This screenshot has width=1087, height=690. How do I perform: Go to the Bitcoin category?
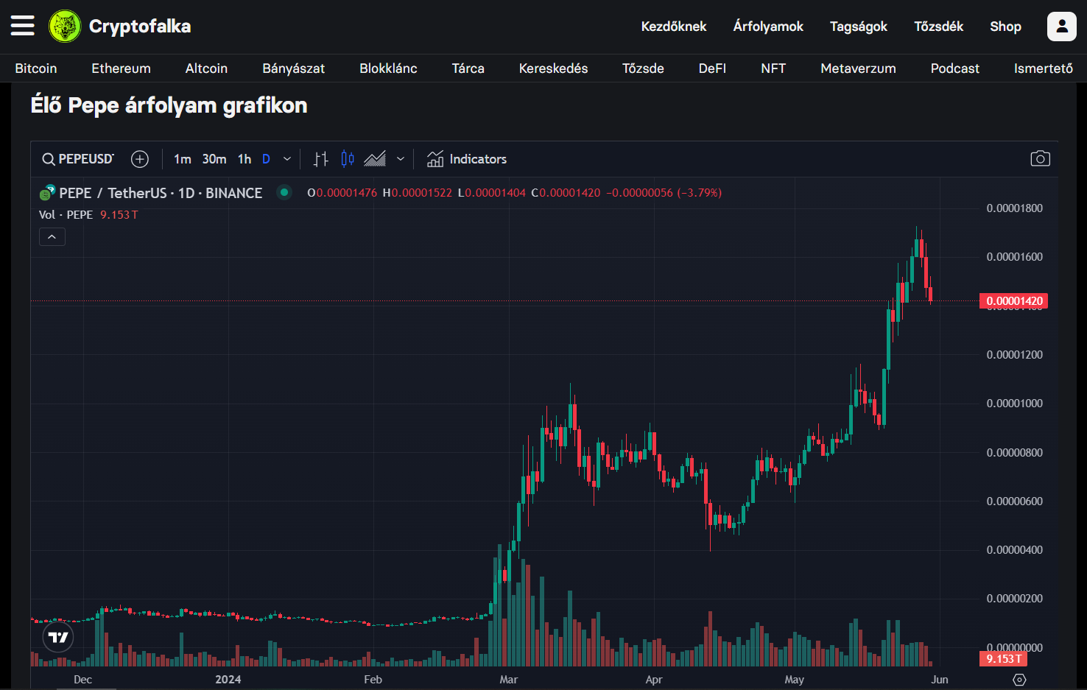tap(36, 68)
